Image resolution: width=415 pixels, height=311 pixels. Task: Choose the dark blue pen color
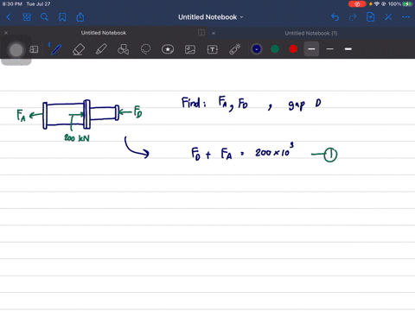(x=257, y=49)
